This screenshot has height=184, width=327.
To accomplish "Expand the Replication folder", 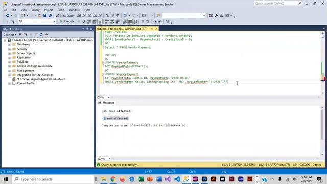I will click(9, 58).
